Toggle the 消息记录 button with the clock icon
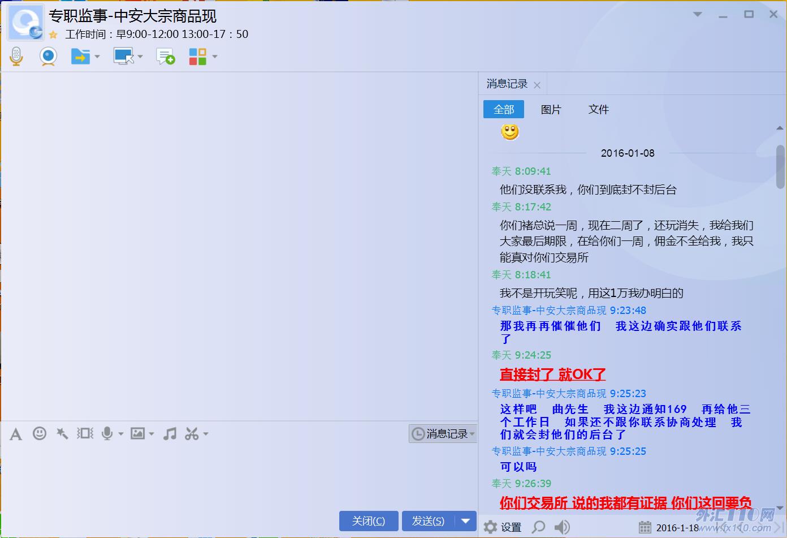This screenshot has height=538, width=787. tap(443, 434)
